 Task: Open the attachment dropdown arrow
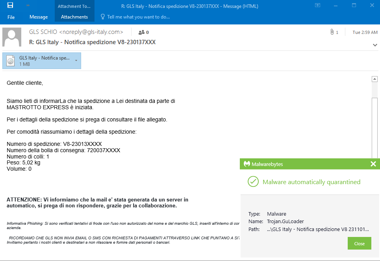click(76, 61)
